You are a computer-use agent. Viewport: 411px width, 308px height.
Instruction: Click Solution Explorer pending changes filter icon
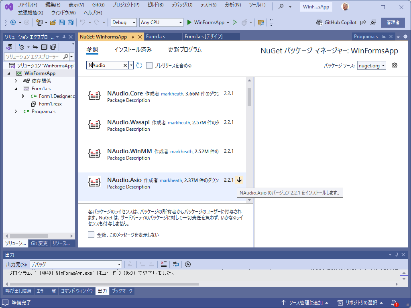click(22, 47)
